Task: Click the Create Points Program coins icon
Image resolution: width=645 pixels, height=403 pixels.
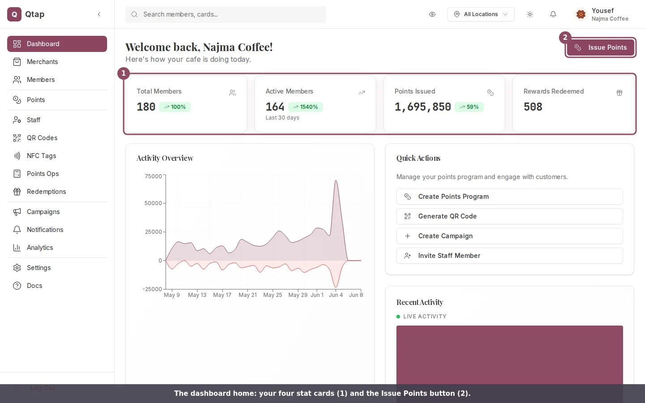Action: coord(408,197)
